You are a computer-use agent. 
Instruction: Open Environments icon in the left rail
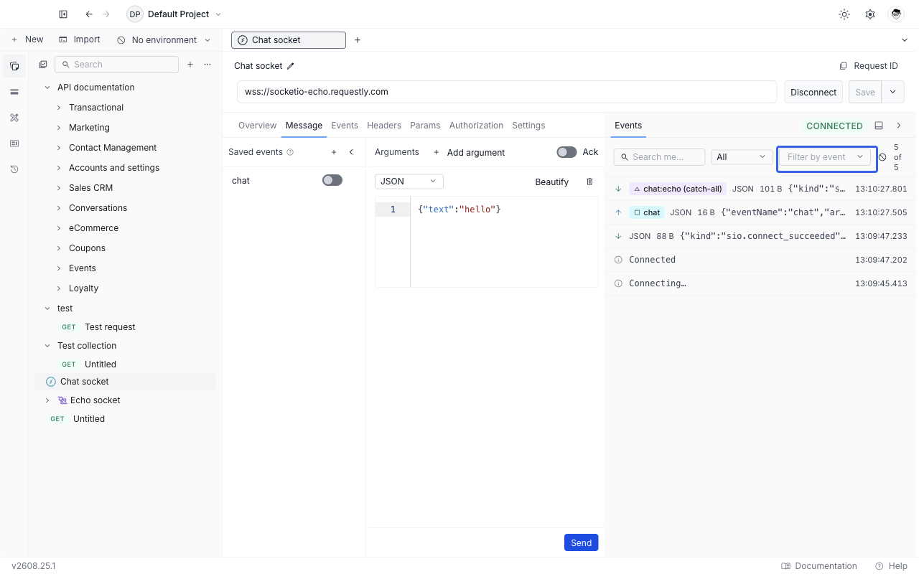pos(14,92)
